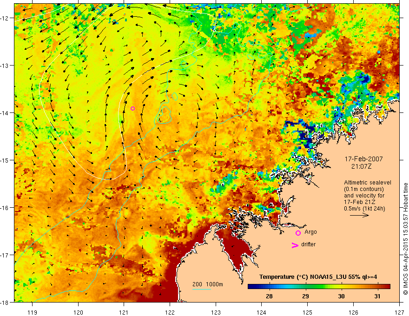The image size is (409, 316).
Task: Click latitude axis label "-18"
Action: [x=5, y=302]
